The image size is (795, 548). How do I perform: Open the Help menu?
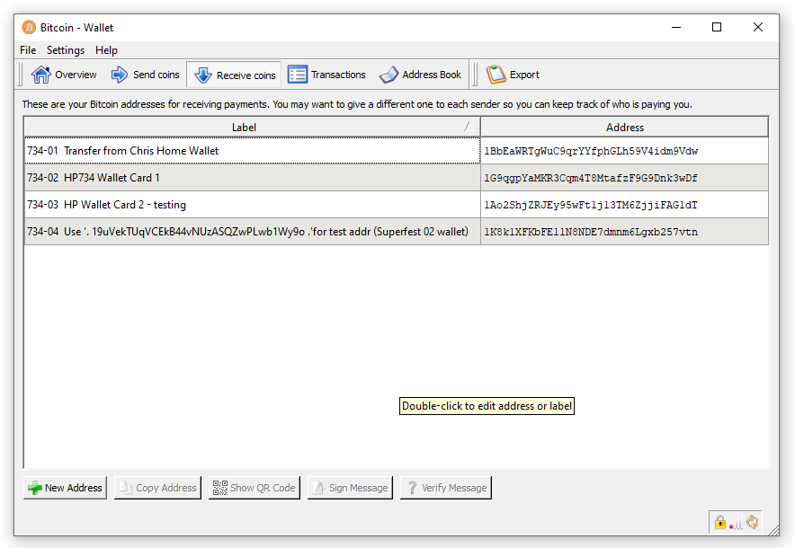tap(106, 50)
